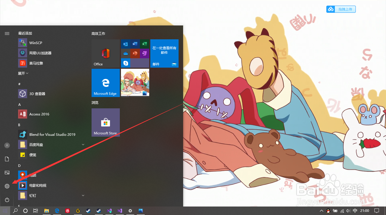
Task: Click the Windows Start button
Action: (5, 211)
